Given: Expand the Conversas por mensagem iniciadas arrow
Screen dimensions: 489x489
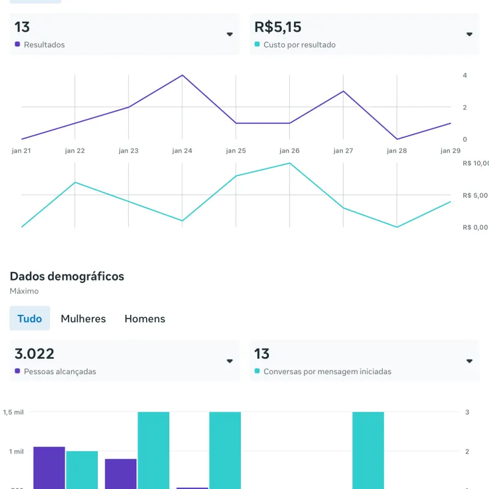Looking at the screenshot, I should coord(469,361).
